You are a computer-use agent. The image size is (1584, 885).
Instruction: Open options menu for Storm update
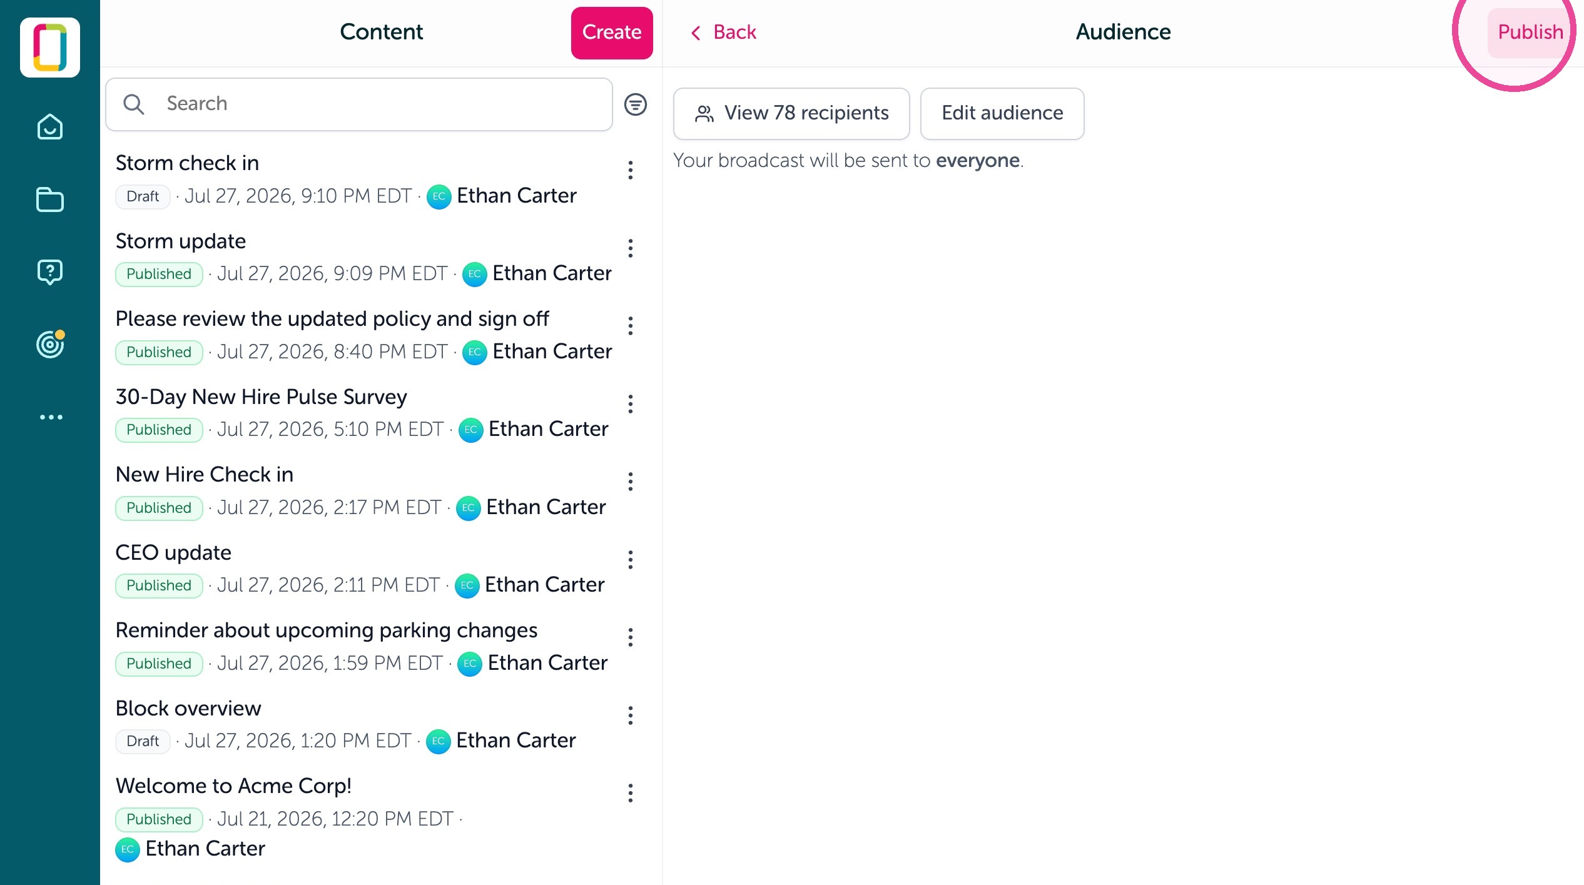[x=631, y=248]
